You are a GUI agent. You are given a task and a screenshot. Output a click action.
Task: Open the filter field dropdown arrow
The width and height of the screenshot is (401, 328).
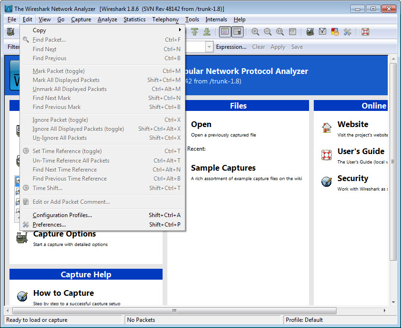(x=209, y=47)
